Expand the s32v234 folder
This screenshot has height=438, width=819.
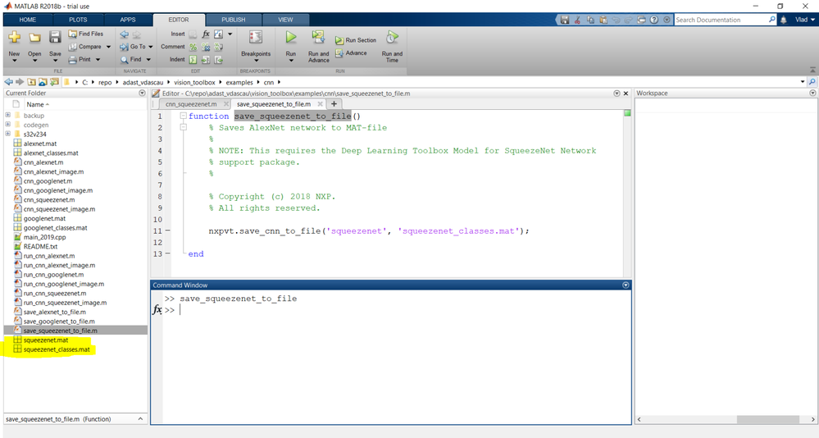(8, 134)
